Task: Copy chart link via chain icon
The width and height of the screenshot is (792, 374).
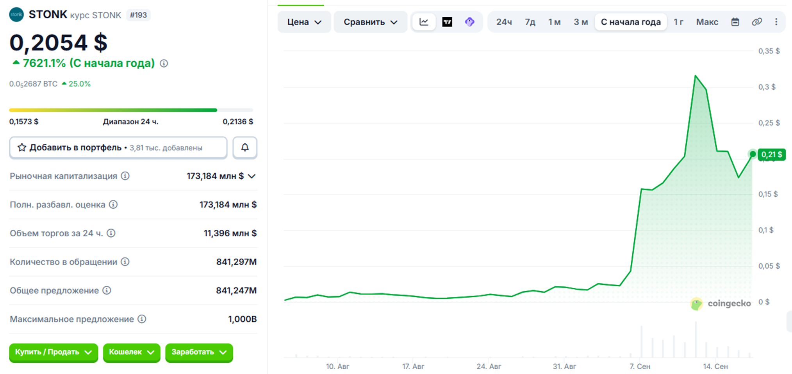Action: [x=757, y=22]
